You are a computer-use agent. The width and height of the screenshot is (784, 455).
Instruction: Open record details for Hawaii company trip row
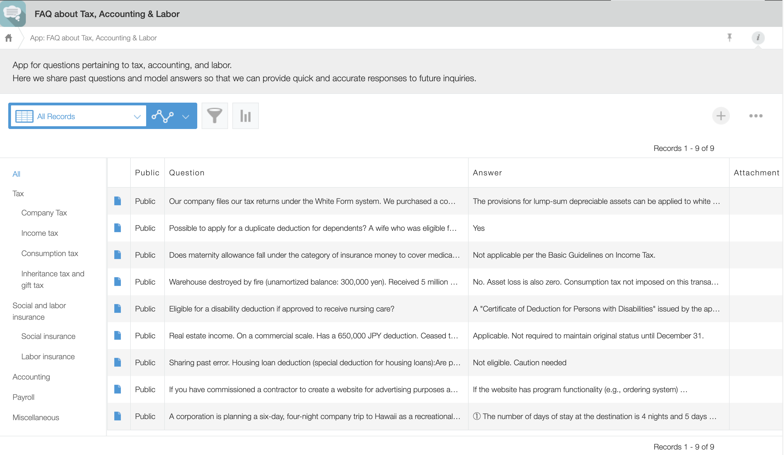click(117, 416)
